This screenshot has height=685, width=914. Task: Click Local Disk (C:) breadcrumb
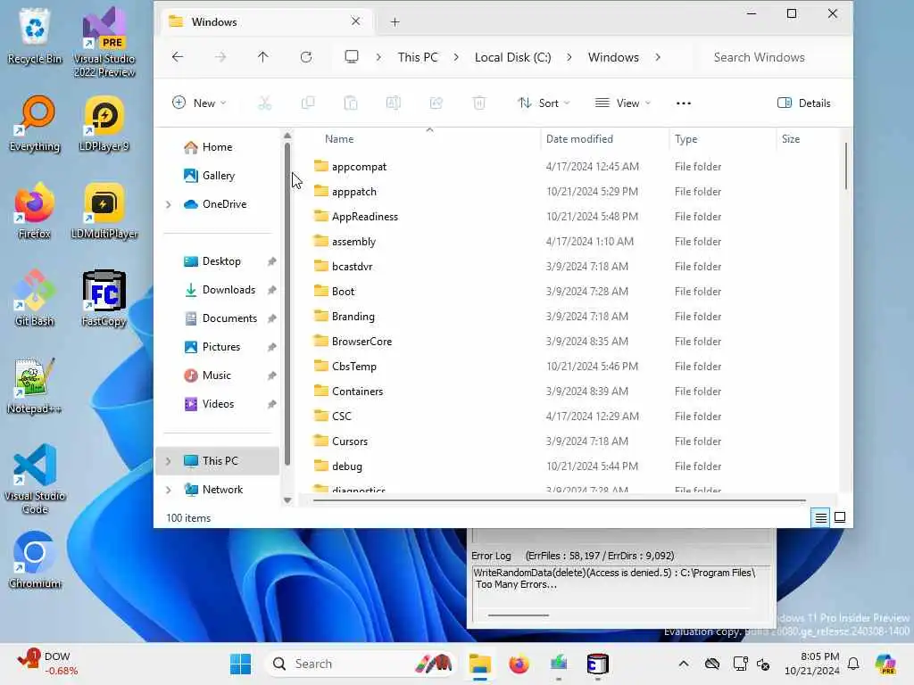(x=512, y=57)
